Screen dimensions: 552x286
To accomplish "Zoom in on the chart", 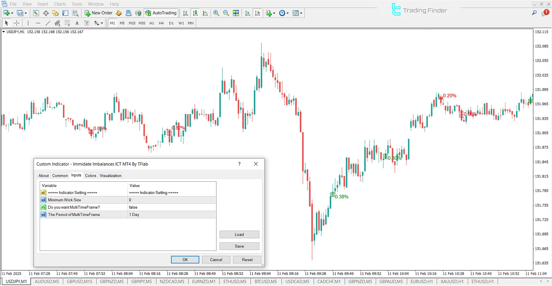I will pyautogui.click(x=216, y=13).
